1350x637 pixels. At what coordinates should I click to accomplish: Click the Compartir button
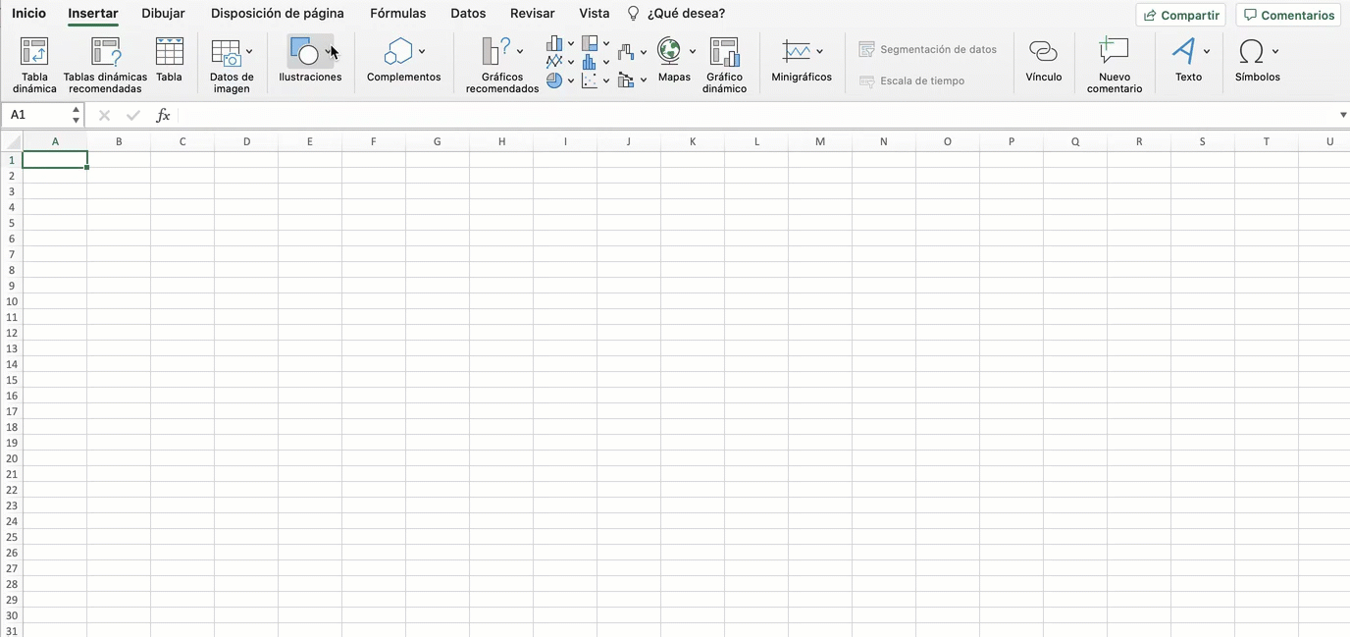[x=1180, y=15]
